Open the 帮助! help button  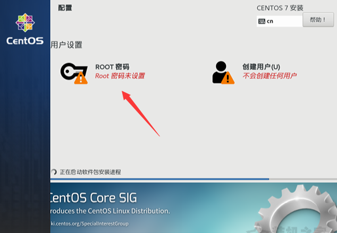[318, 20]
